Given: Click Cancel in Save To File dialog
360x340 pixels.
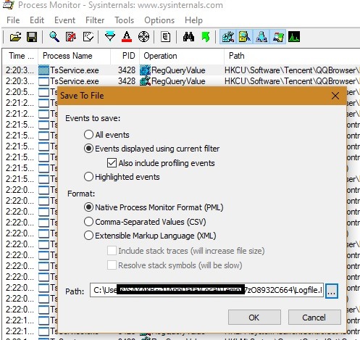Looking at the screenshot, I should 314,318.
